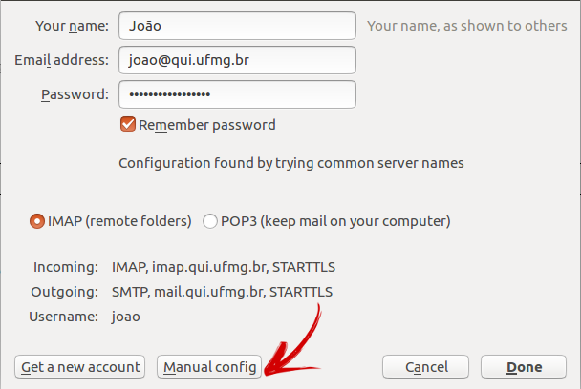This screenshot has height=389, width=581.
Task: Focus the Email address input box
Action: (237, 60)
